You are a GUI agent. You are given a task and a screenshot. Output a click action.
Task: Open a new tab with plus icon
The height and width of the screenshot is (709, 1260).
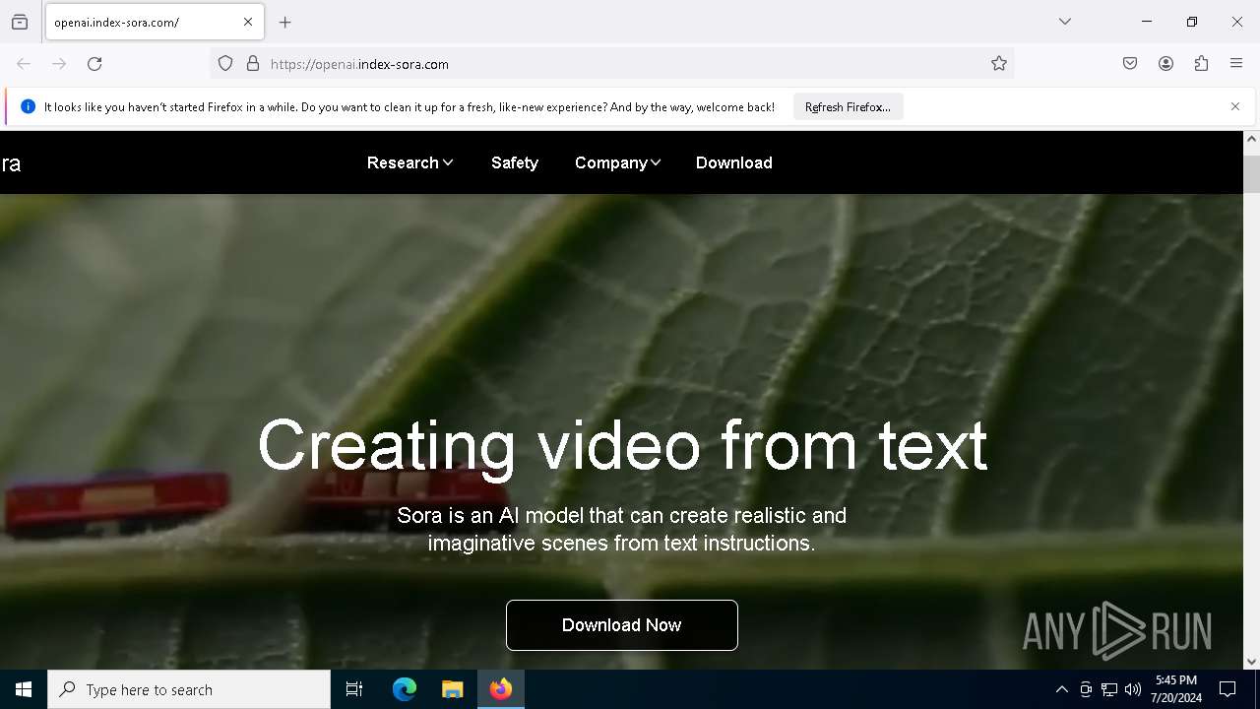click(285, 22)
